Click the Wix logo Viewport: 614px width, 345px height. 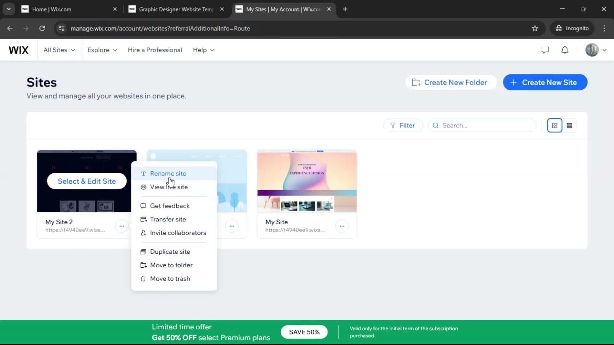pos(19,50)
